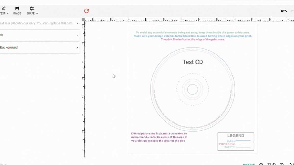Click the CD center hole circle
294x165 pixels.
click(x=192, y=89)
